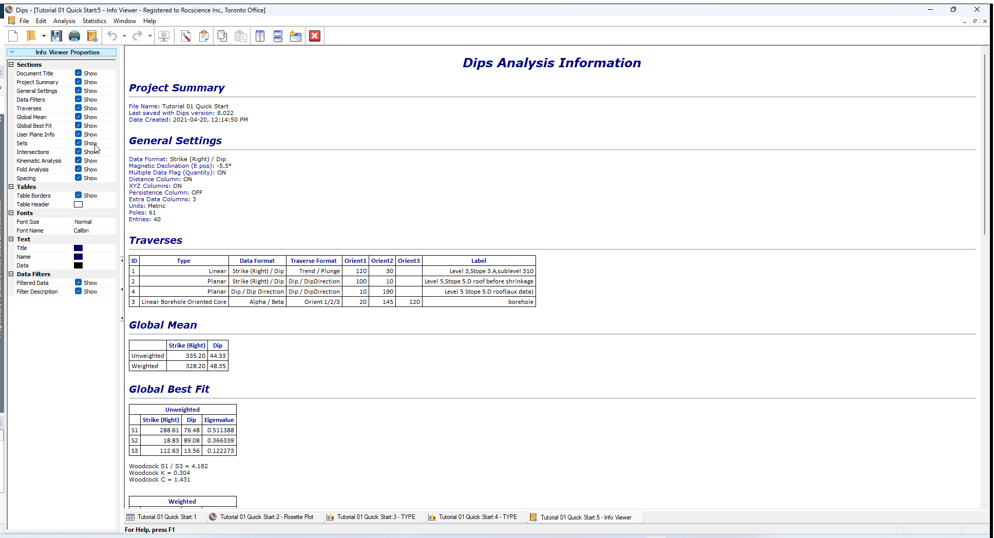The image size is (994, 538).
Task: Save the current file
Action: [x=56, y=36]
